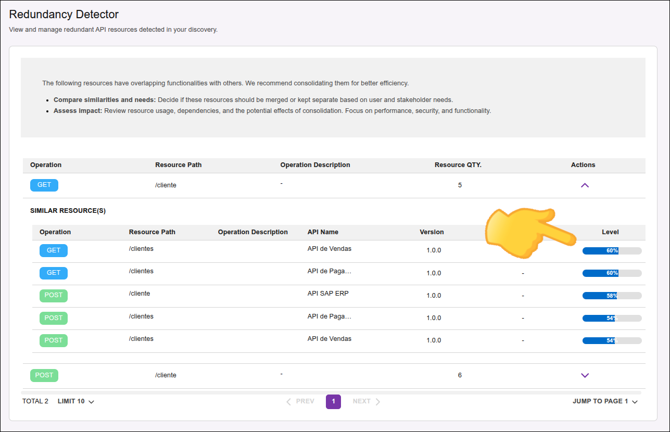Click the GET badge on the API de Paga... row
This screenshot has height=432, width=670.
[53, 273]
